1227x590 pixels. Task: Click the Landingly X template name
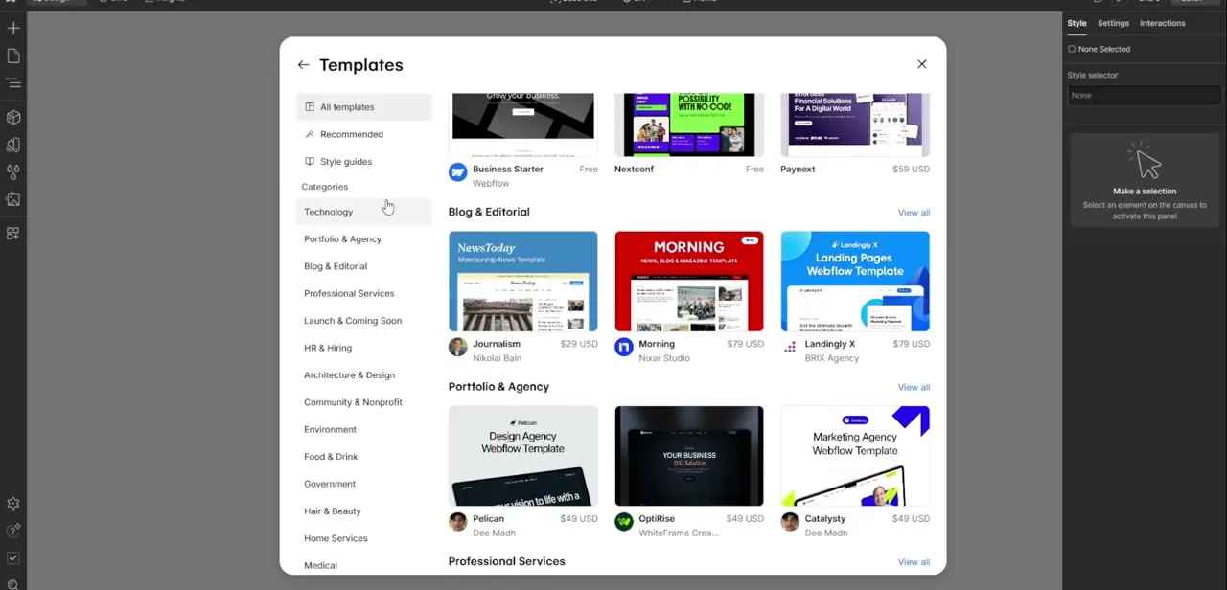[x=830, y=344]
